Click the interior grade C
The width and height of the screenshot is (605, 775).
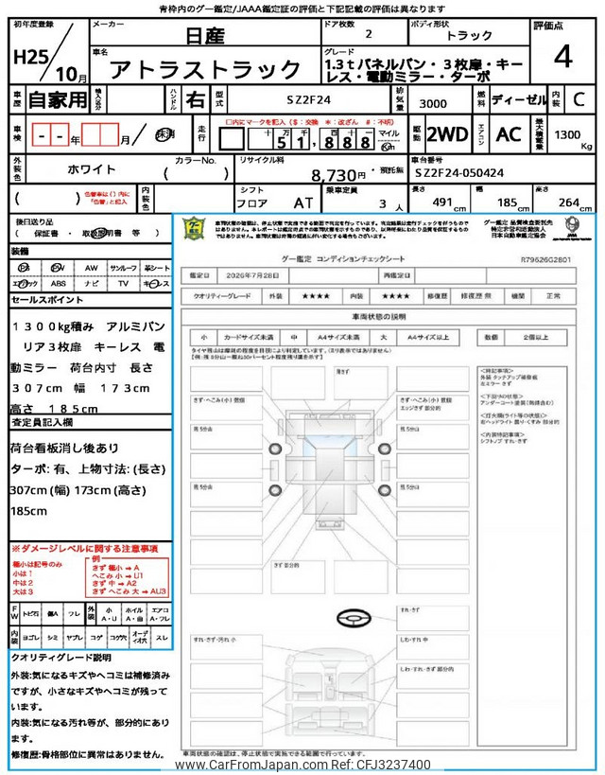click(x=579, y=100)
